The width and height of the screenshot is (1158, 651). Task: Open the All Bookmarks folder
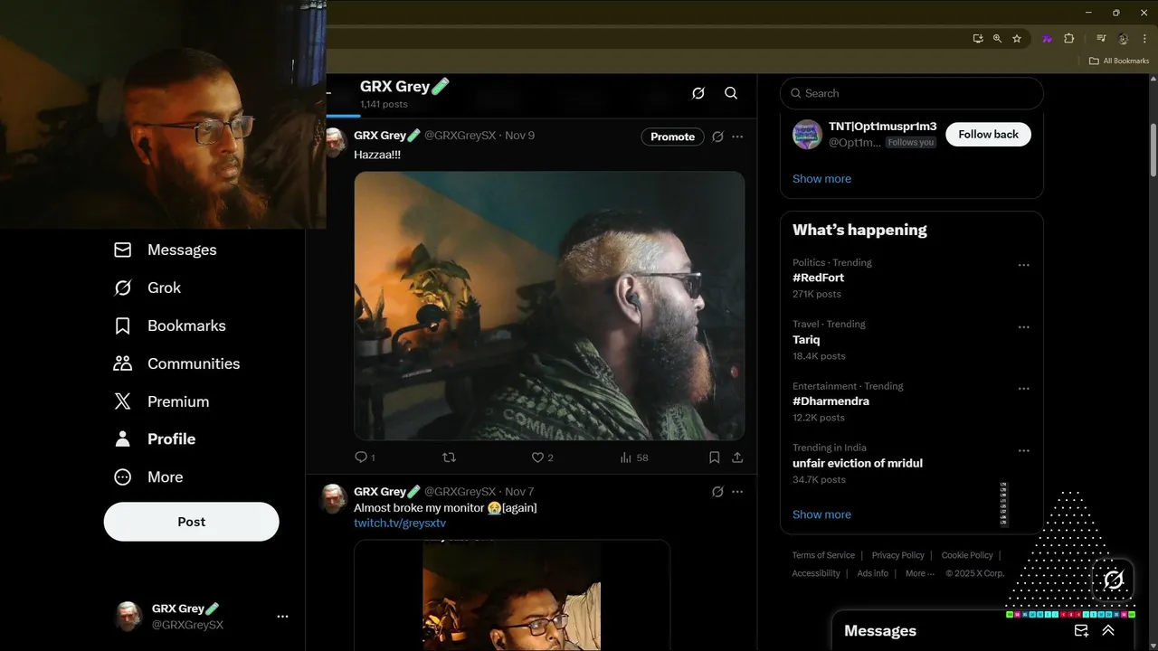(x=1119, y=61)
